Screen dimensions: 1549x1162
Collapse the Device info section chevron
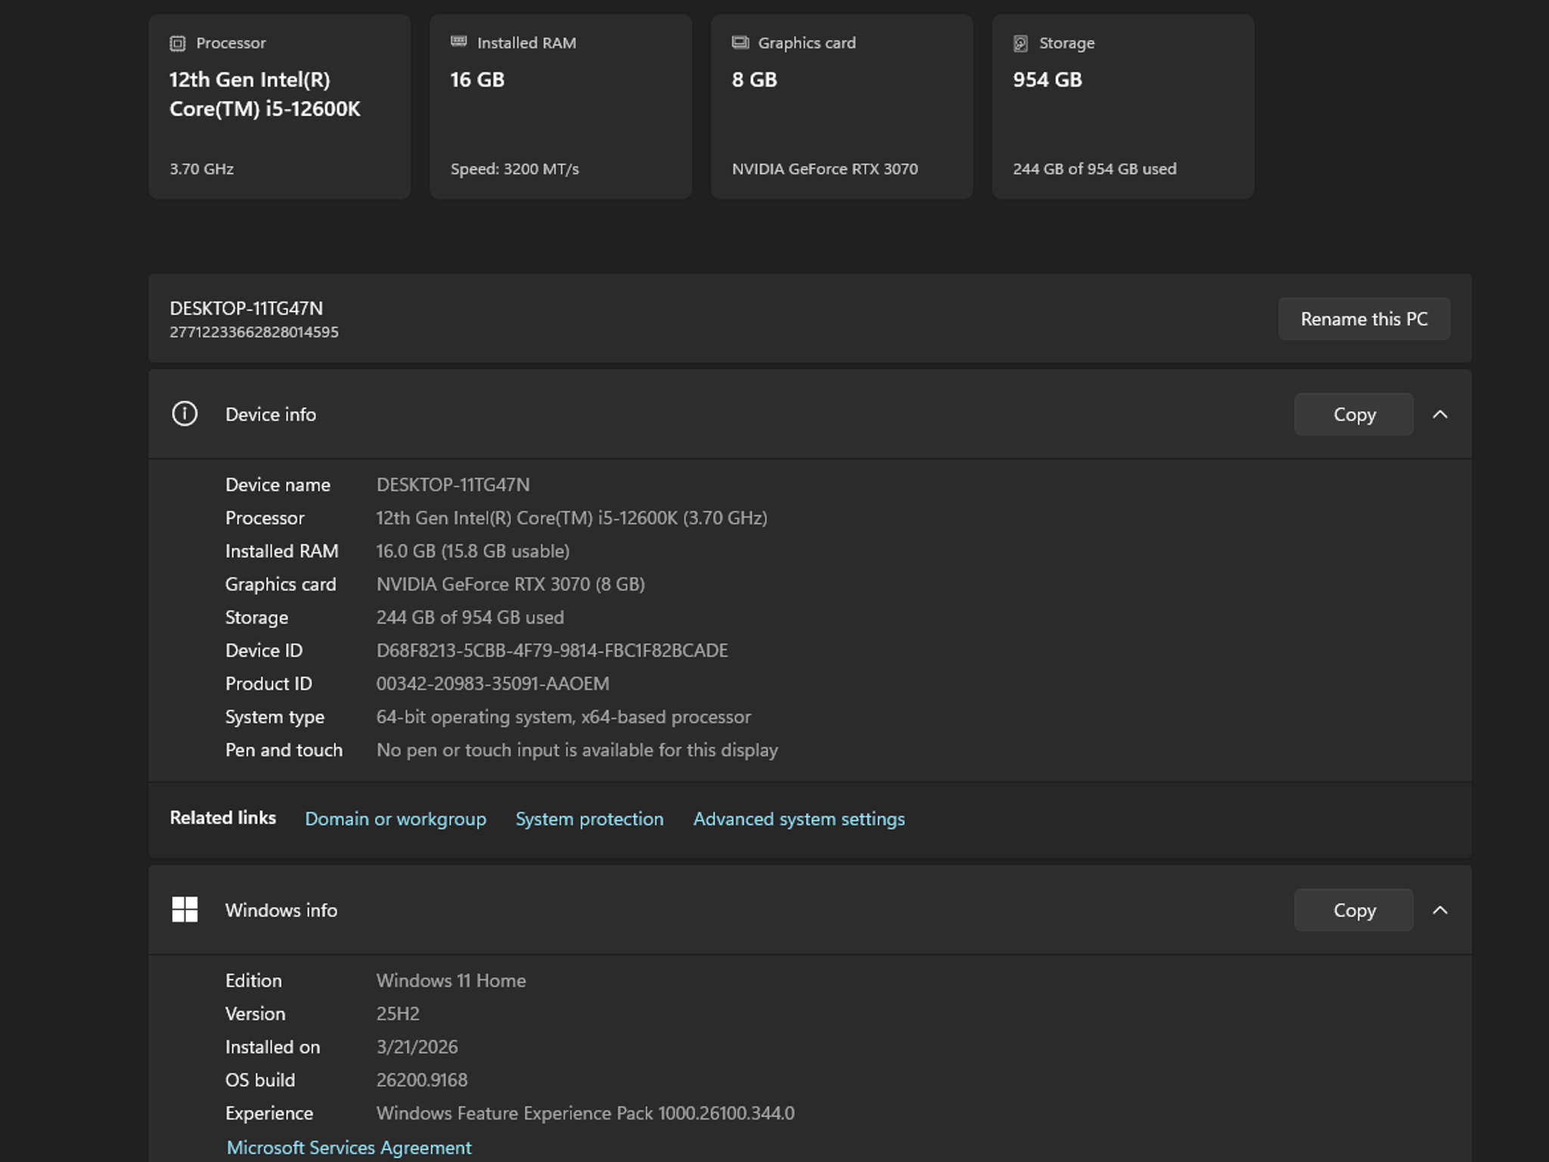(1440, 414)
